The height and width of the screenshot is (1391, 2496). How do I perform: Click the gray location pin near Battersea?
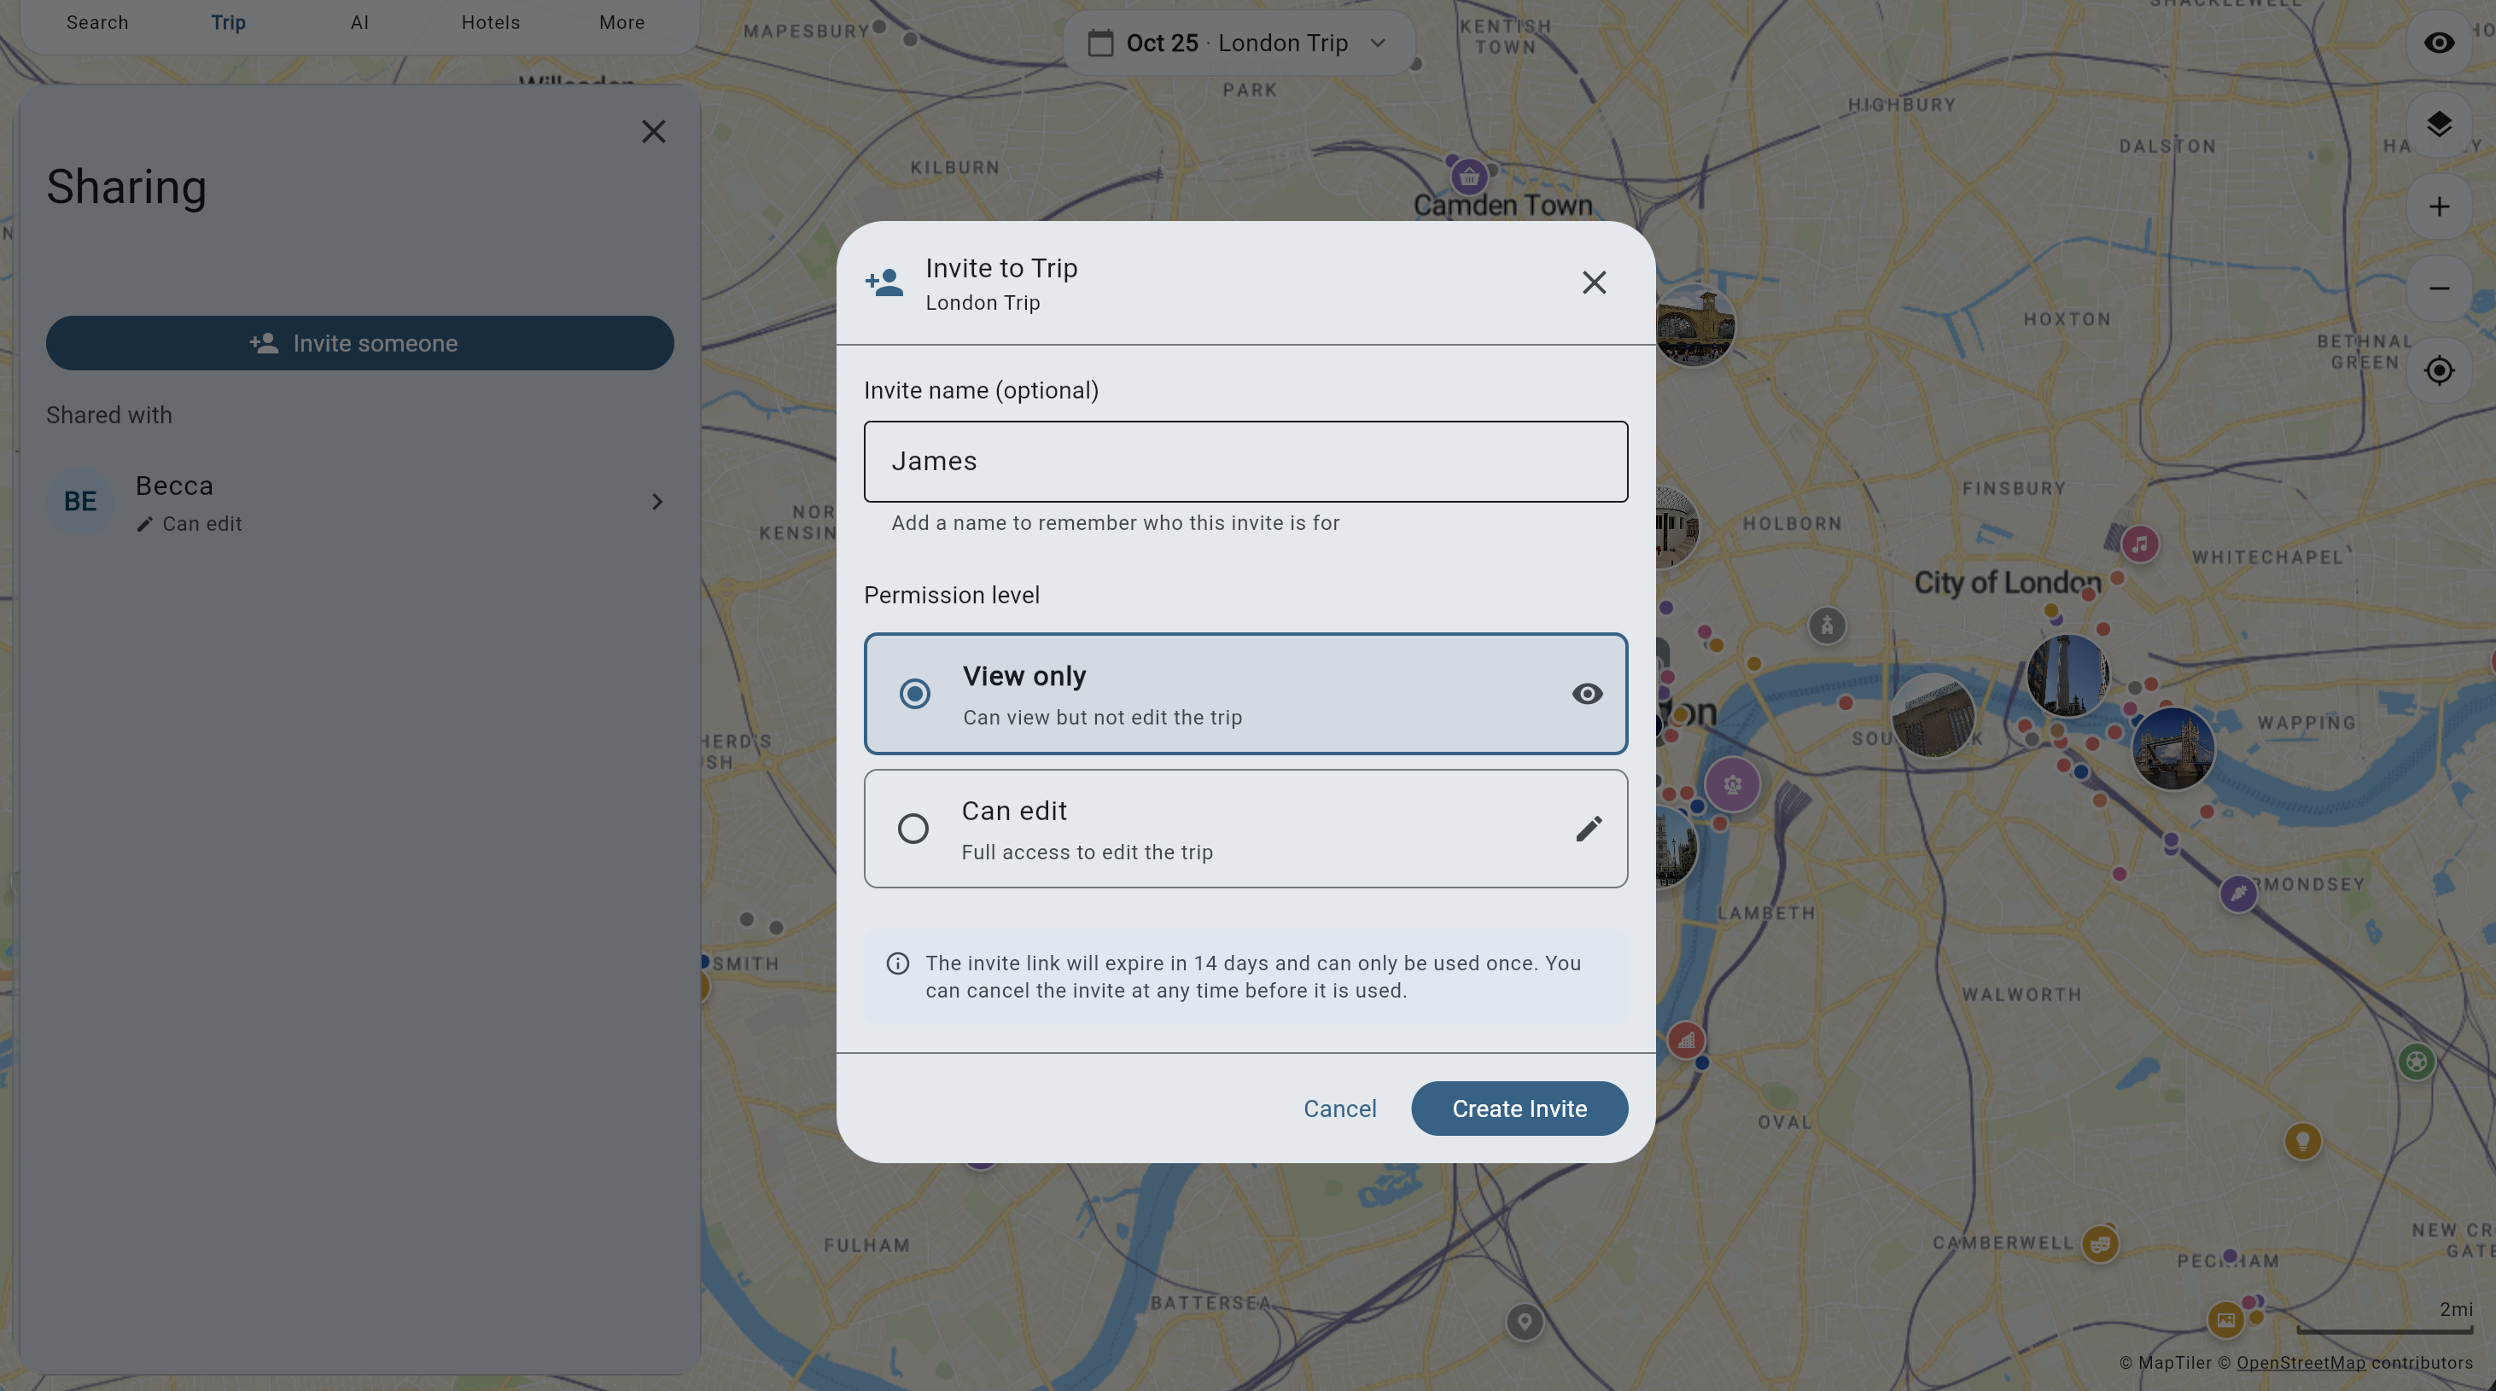point(1525,1322)
